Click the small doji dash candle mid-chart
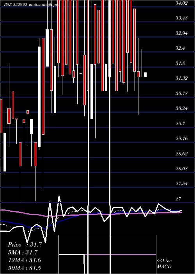The image size is (195, 274). [x=81, y=74]
